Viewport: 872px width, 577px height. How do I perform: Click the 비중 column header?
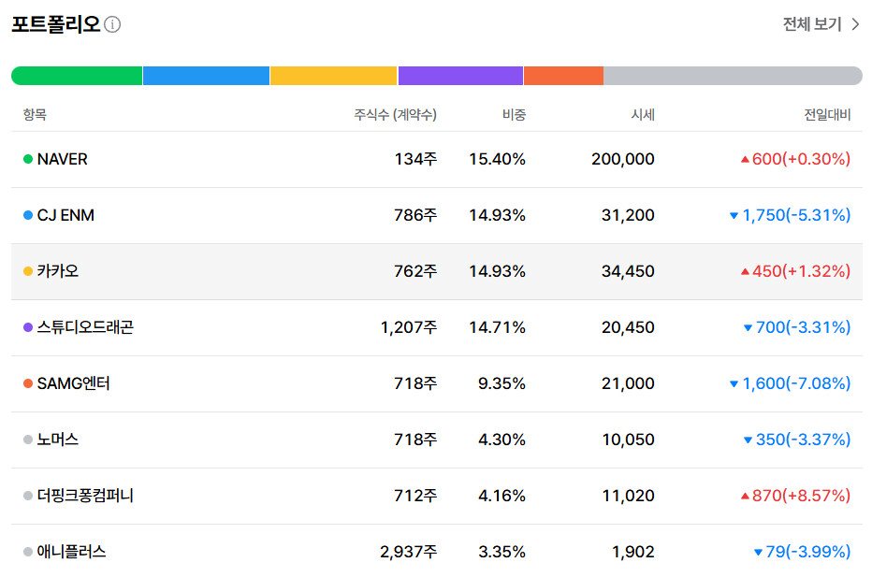pyautogui.click(x=514, y=114)
